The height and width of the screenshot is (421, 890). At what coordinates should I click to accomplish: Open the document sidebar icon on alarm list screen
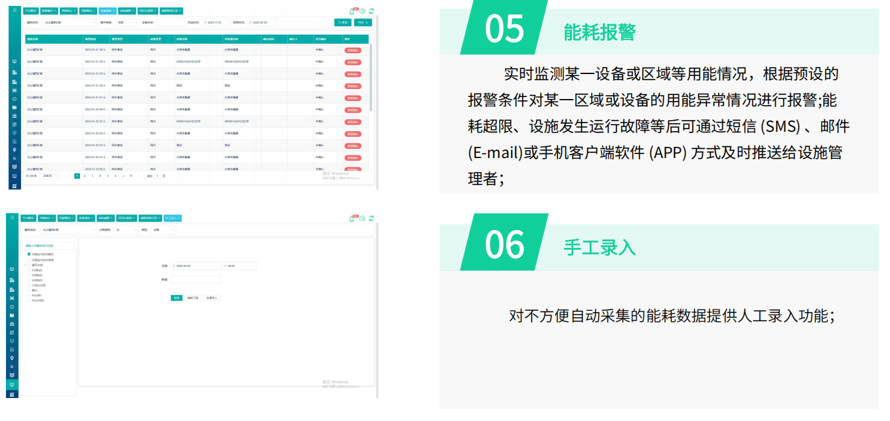(x=14, y=141)
